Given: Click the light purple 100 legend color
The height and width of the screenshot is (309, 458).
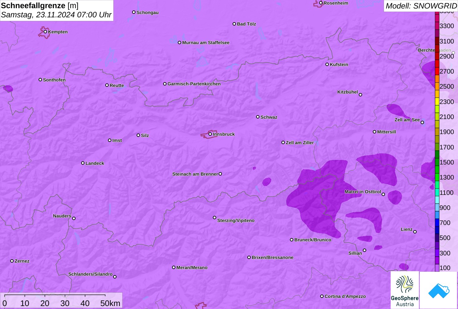Looking at the screenshot, I should click(x=437, y=268).
